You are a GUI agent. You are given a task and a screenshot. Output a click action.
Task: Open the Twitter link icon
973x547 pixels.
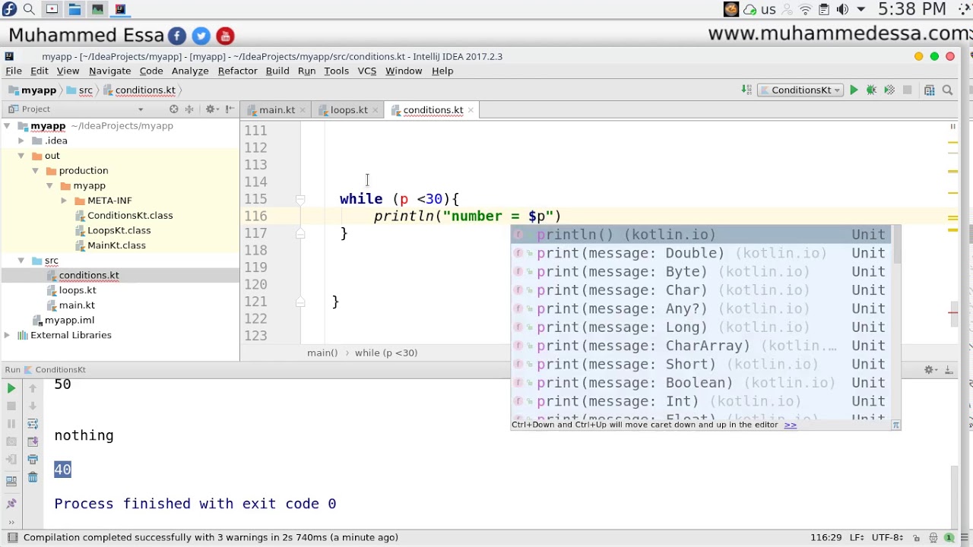click(x=201, y=36)
